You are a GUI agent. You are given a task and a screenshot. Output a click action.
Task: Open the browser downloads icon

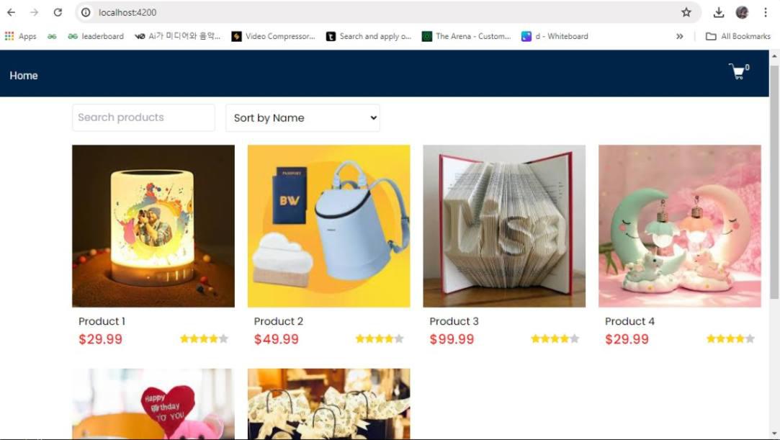click(x=718, y=12)
